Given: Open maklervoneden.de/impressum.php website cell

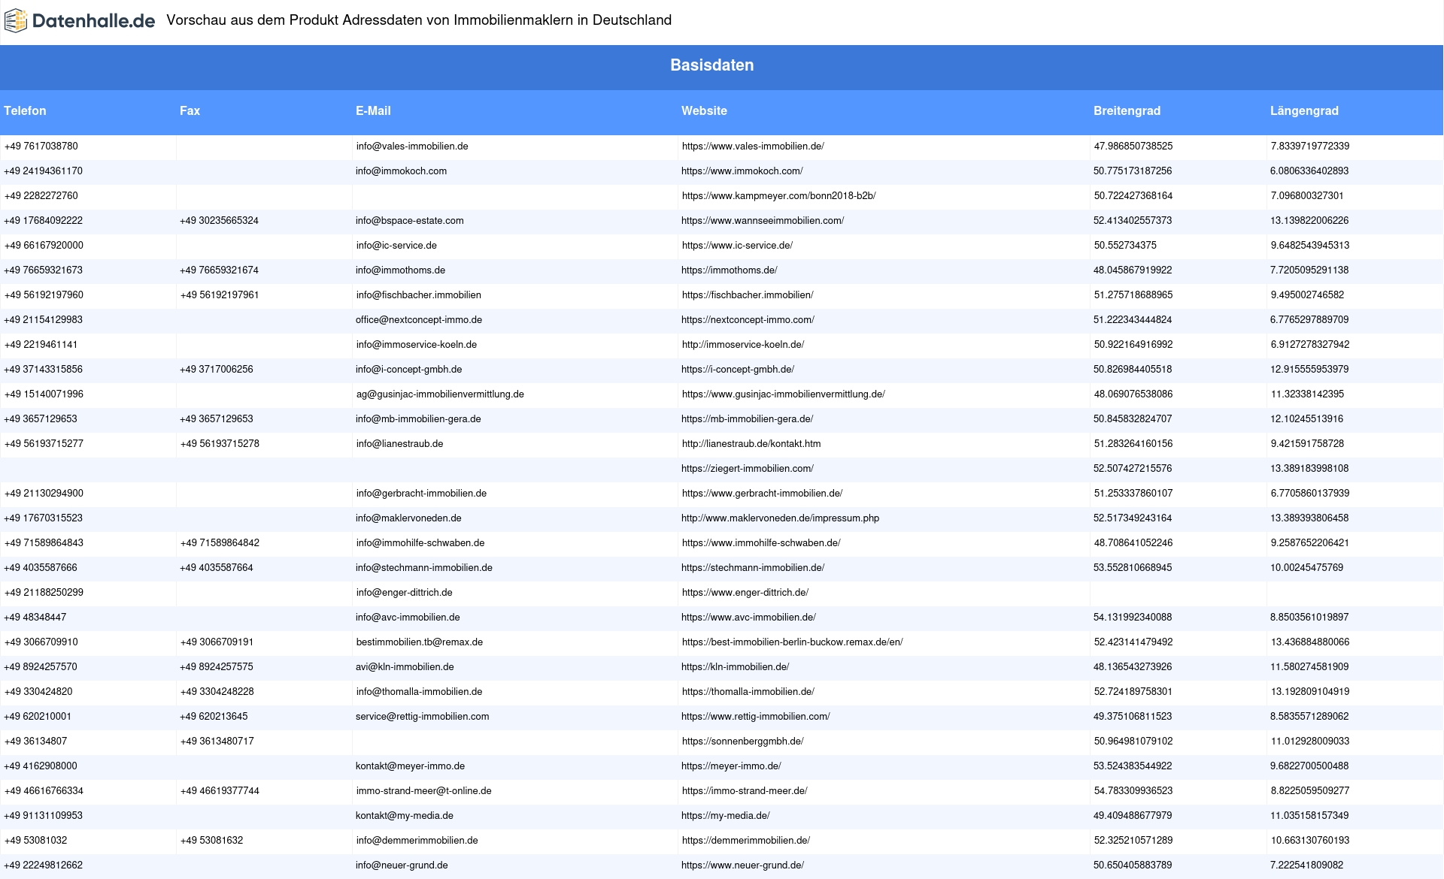Looking at the screenshot, I should pyautogui.click(x=780, y=518).
